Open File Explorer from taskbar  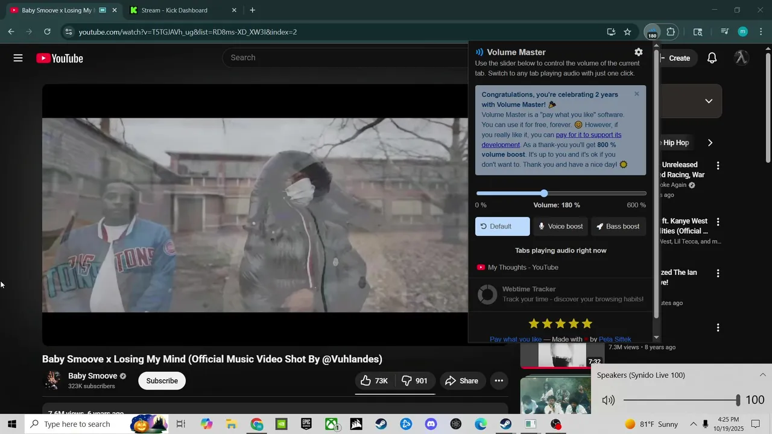point(231,424)
